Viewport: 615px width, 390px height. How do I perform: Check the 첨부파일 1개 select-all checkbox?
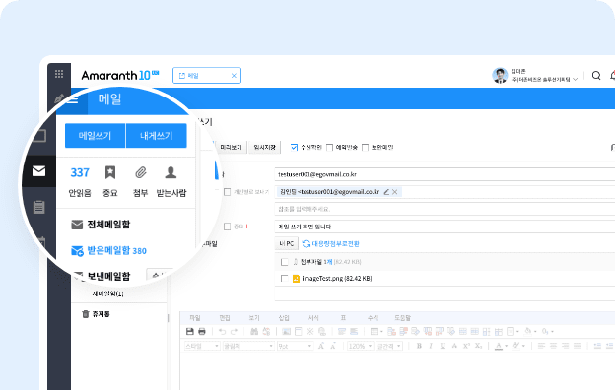coord(285,262)
